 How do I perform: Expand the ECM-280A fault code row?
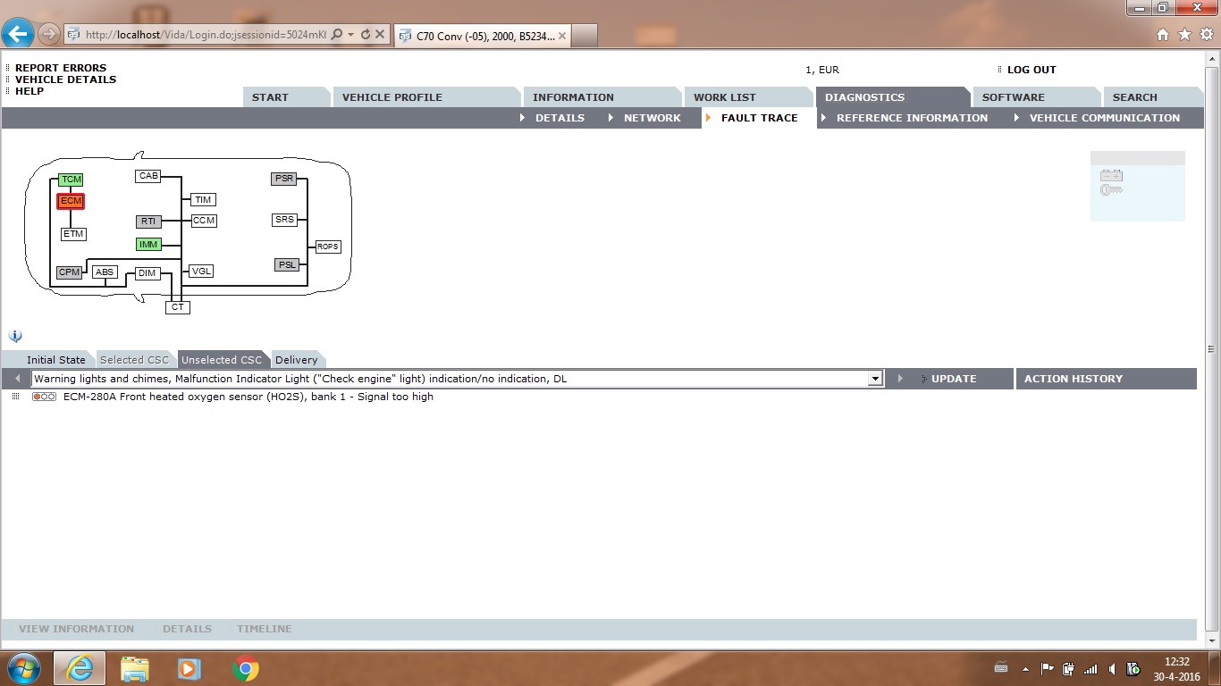(x=15, y=397)
